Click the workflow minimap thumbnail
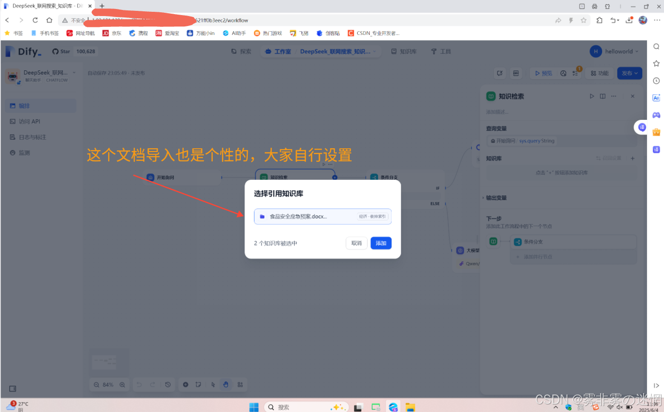The image size is (664, 412). (109, 362)
